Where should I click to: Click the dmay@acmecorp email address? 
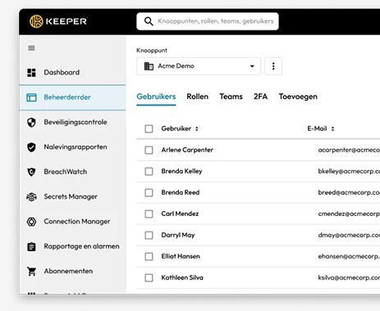[349, 235]
